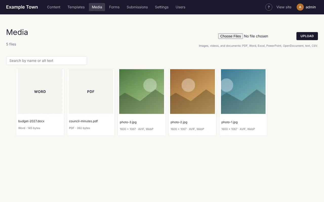Click the 'PDF · 392 bytes' label
Image resolution: width=324 pixels, height=202 pixels.
[x=79, y=128]
